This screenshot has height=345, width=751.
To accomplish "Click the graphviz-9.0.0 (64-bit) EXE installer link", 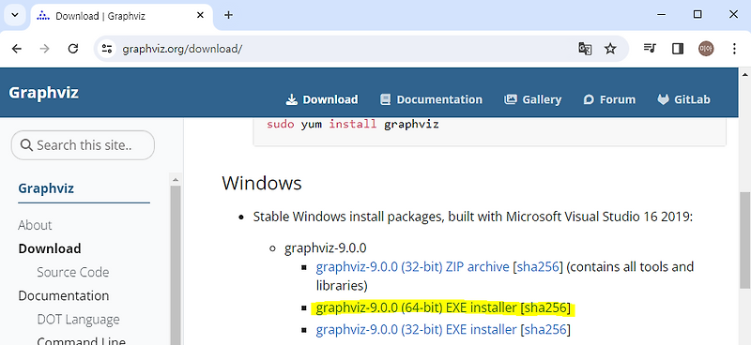I will [x=417, y=307].
